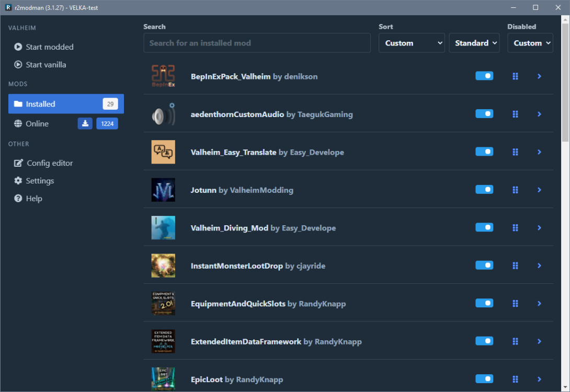The height and width of the screenshot is (392, 570).
Task: Click the ExtendedItemDataFramework mod icon
Action: pos(163,341)
